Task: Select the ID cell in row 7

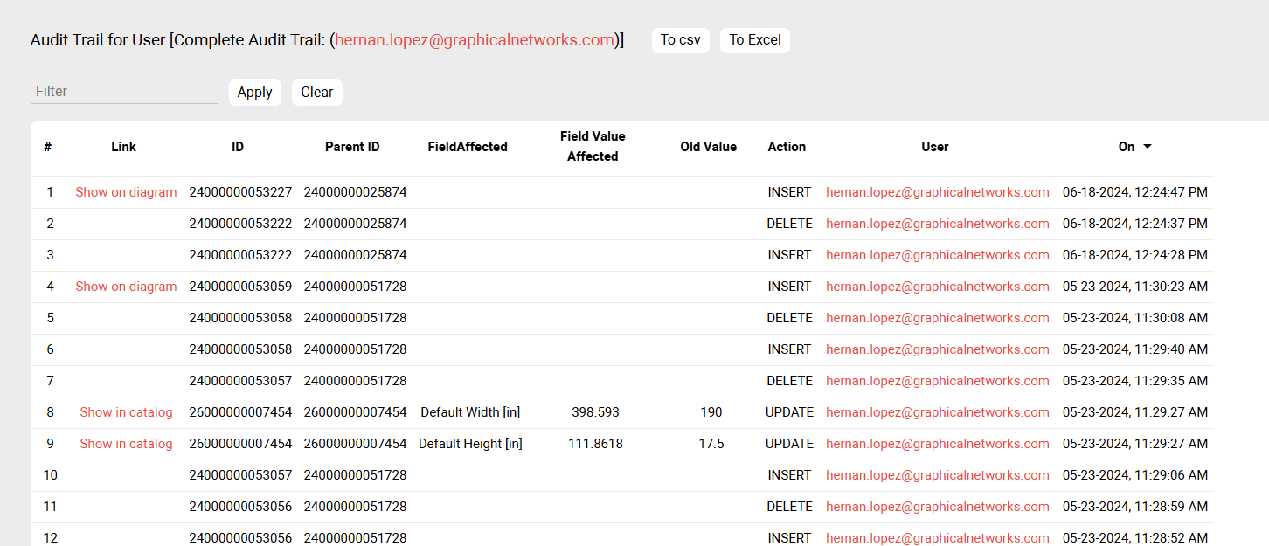Action: point(240,381)
